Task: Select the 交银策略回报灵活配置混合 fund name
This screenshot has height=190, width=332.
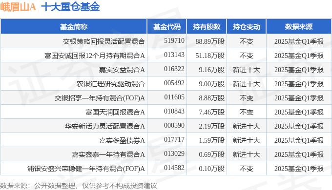Action: (104, 41)
